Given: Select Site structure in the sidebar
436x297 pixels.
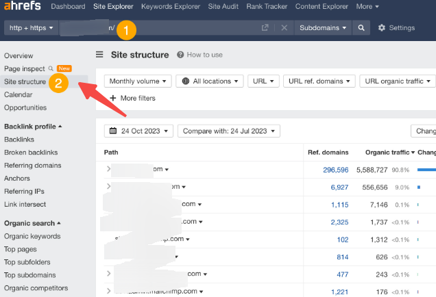Looking at the screenshot, I should [x=25, y=81].
